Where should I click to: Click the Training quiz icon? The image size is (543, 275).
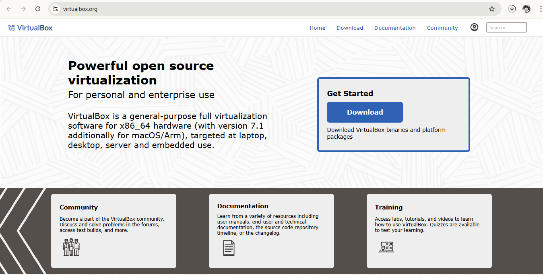pos(386,247)
